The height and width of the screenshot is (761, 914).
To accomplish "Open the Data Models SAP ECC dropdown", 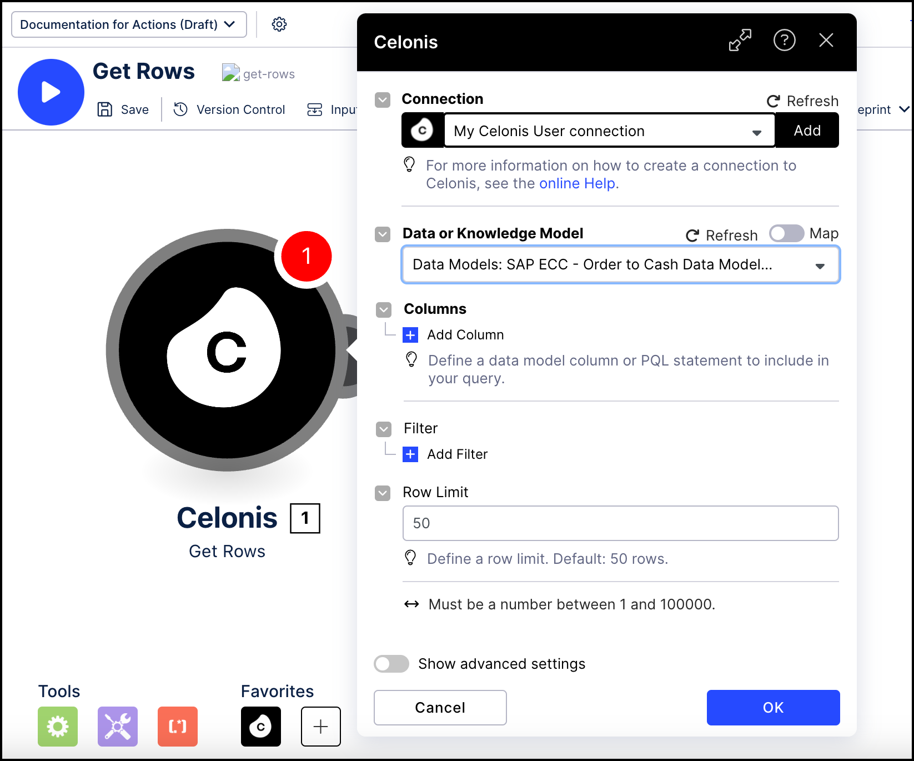I will [620, 264].
